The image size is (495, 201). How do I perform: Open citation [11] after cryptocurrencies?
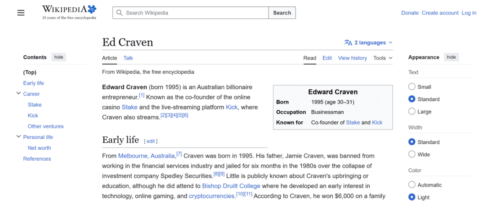coord(248,194)
